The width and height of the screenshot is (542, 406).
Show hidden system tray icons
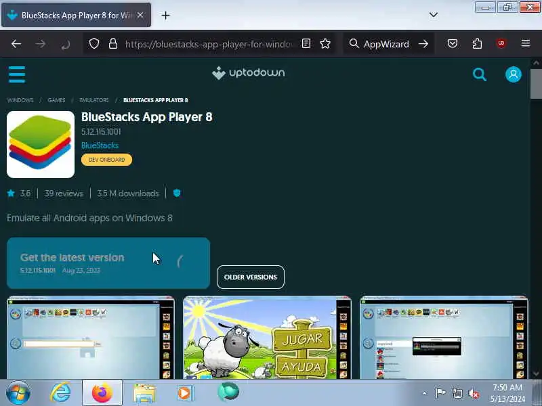(425, 393)
